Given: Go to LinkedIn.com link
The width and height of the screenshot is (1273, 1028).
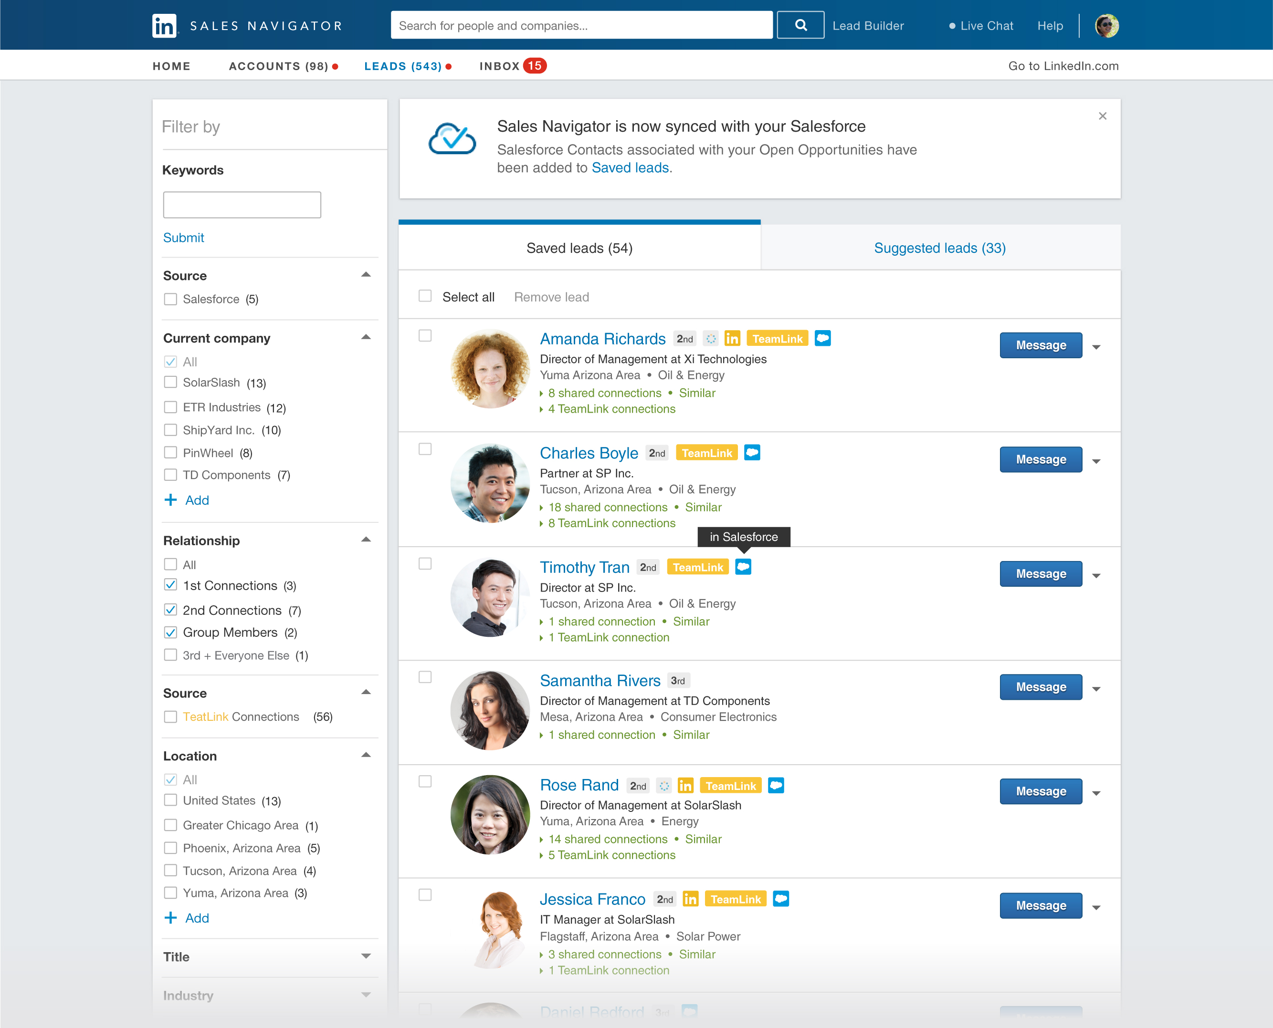Looking at the screenshot, I should tap(1063, 66).
